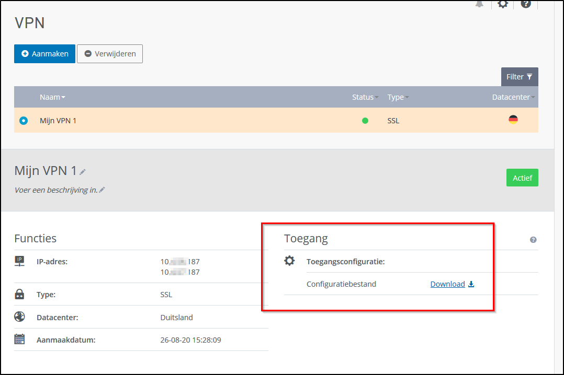Click the green status dot
This screenshot has height=375, width=564.
point(365,121)
